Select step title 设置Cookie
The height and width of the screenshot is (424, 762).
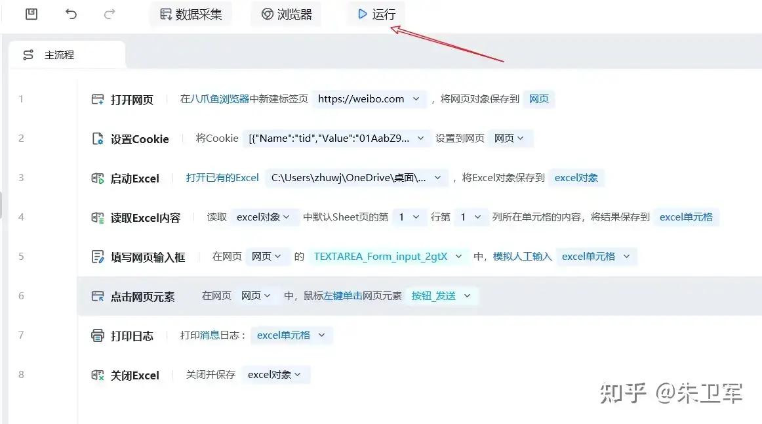pyautogui.click(x=140, y=139)
